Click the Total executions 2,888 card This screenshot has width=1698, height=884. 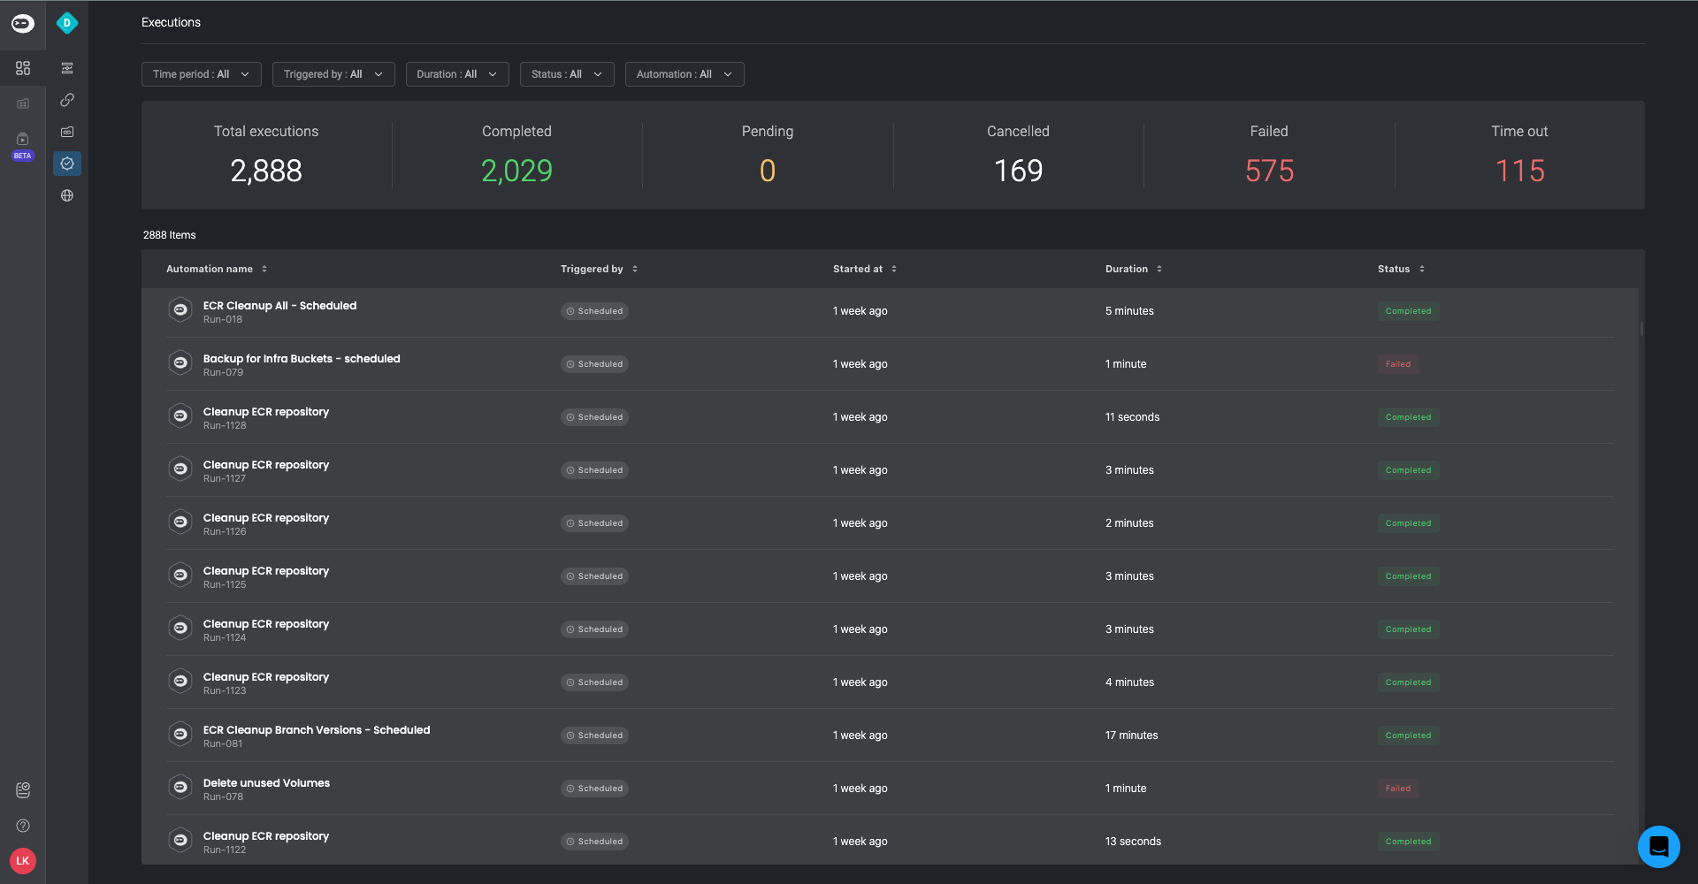click(x=266, y=155)
